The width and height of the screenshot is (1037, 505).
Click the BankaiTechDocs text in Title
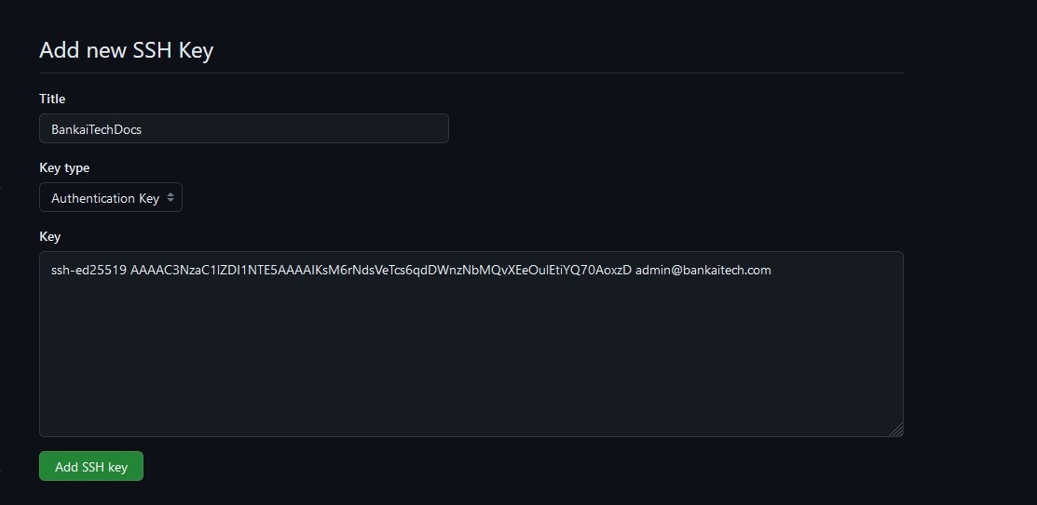click(x=96, y=129)
